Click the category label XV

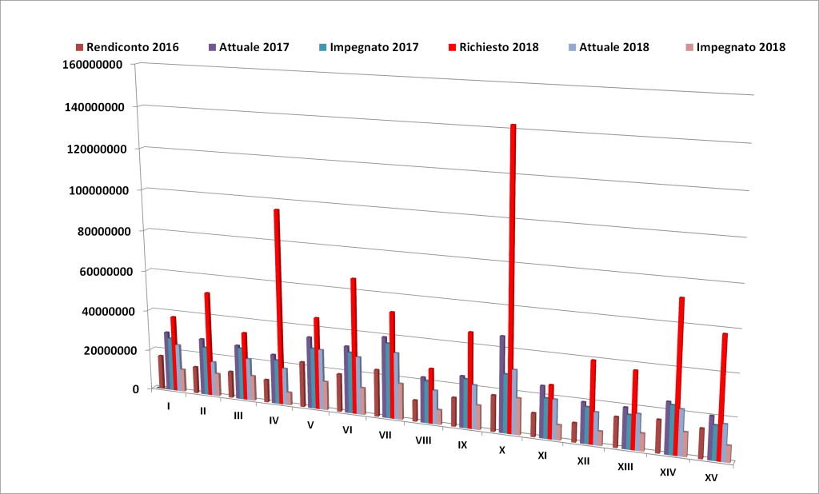711,478
